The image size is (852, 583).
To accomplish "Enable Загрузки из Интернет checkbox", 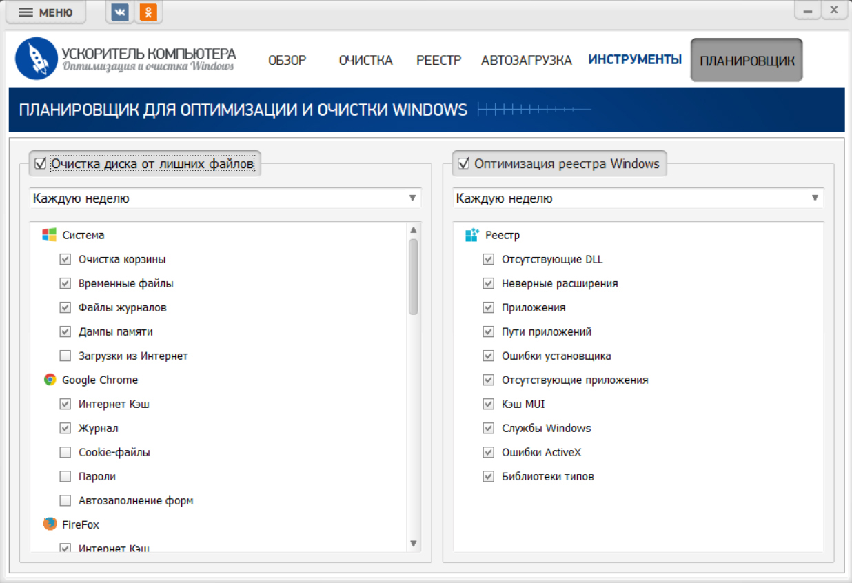I will click(65, 356).
